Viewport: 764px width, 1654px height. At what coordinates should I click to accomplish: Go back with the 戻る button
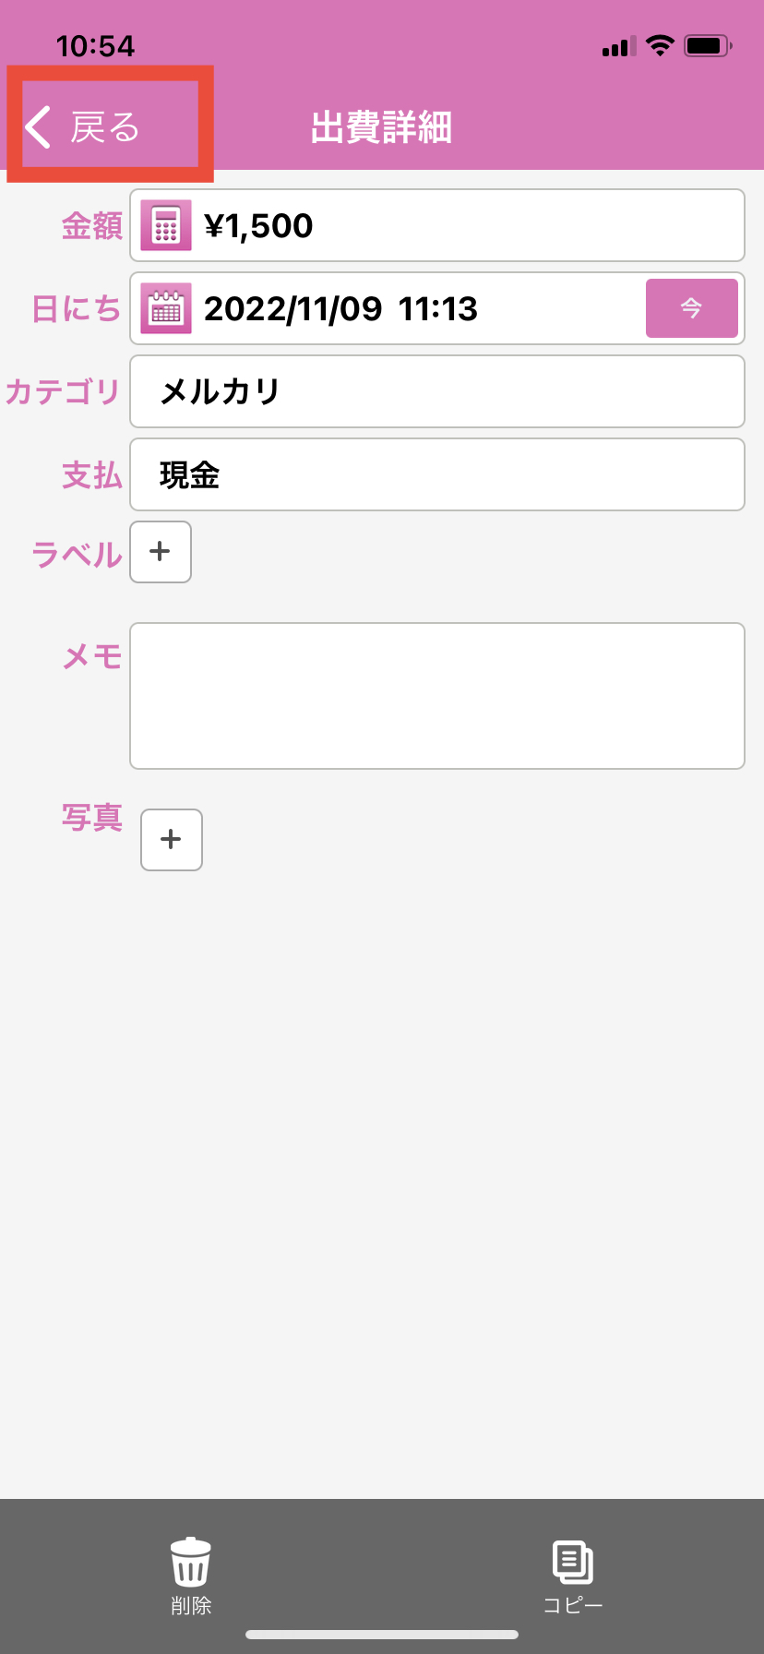85,126
